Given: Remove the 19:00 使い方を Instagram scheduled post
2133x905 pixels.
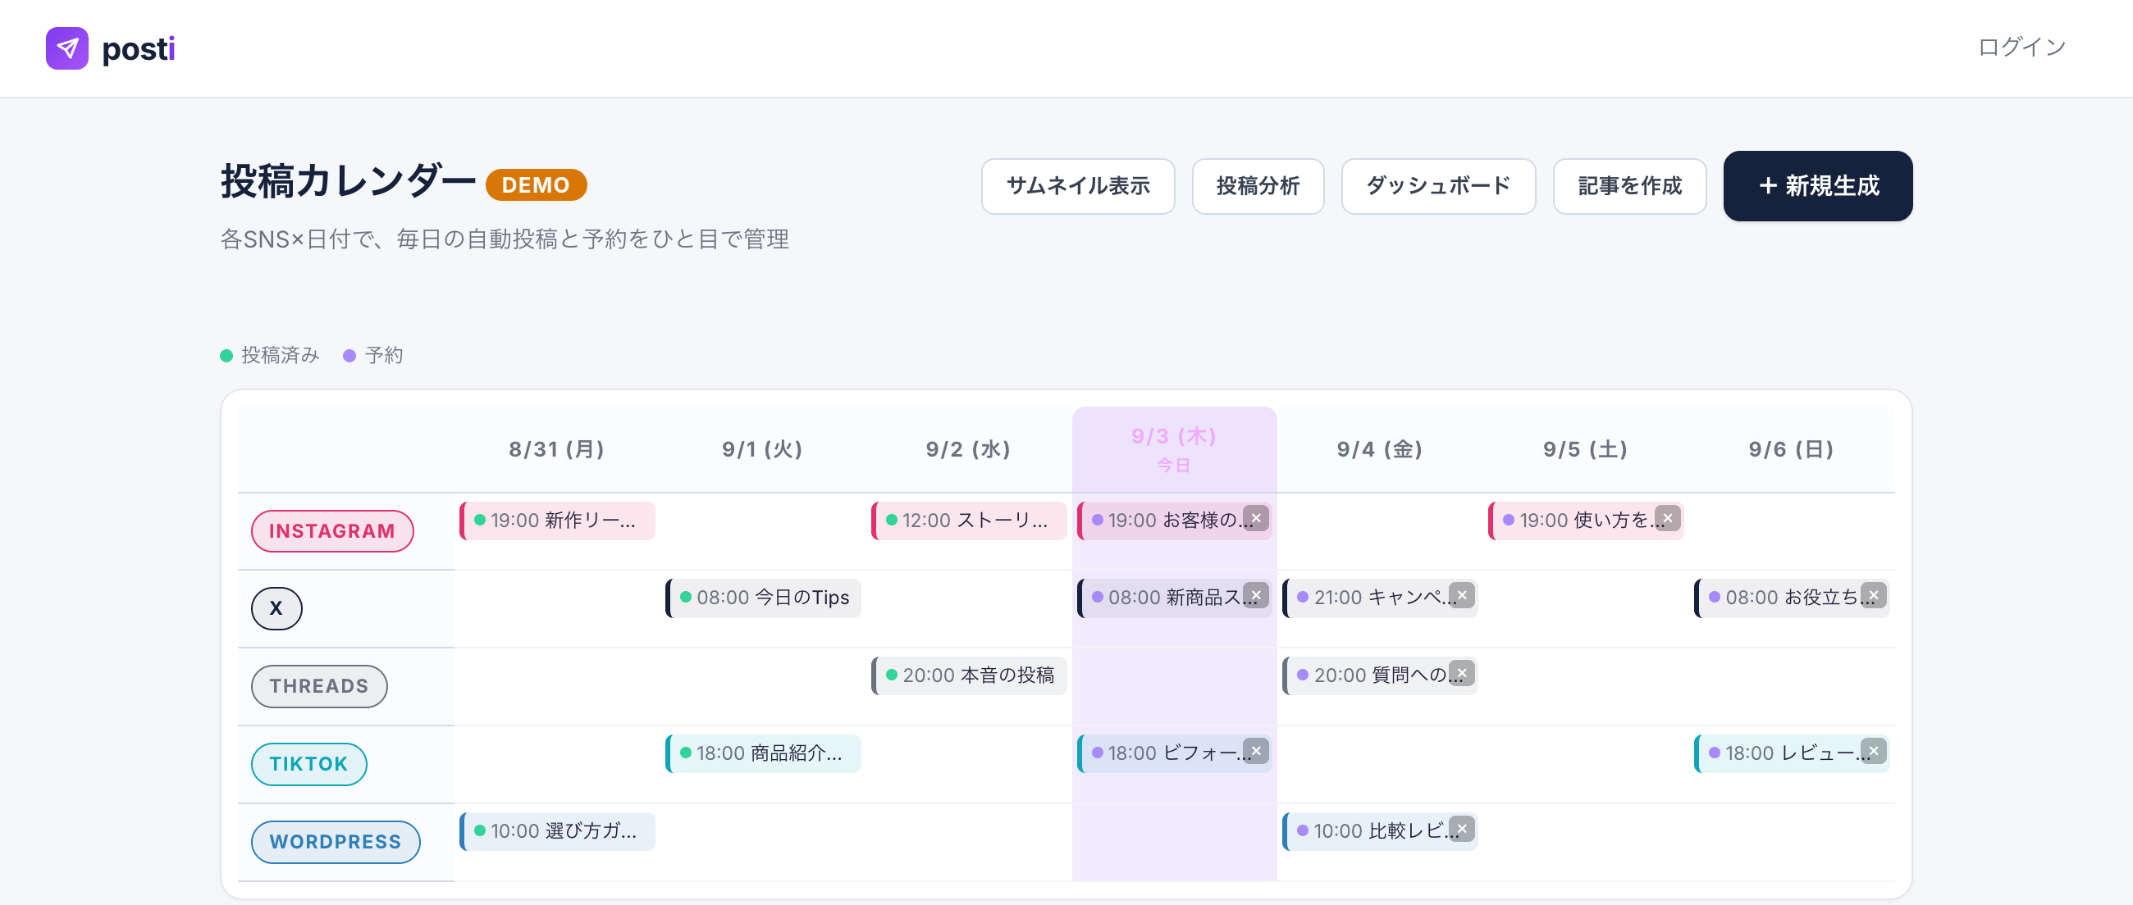Looking at the screenshot, I should pos(1667,518).
